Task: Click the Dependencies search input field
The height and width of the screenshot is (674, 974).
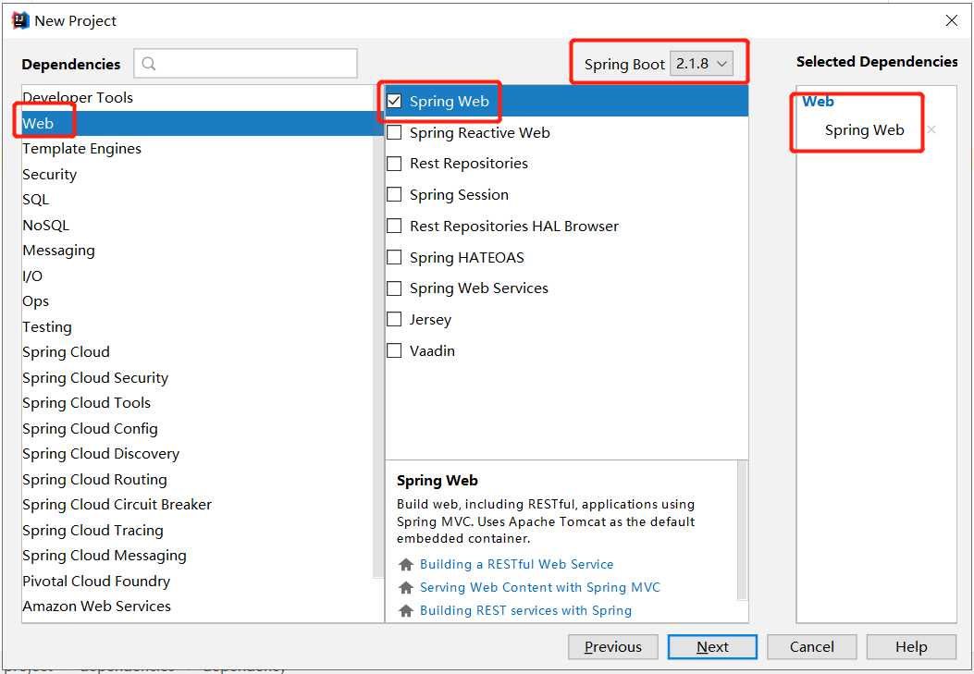Action: tap(245, 63)
